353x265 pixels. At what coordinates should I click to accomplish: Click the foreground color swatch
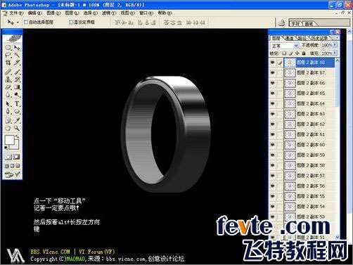9,140
